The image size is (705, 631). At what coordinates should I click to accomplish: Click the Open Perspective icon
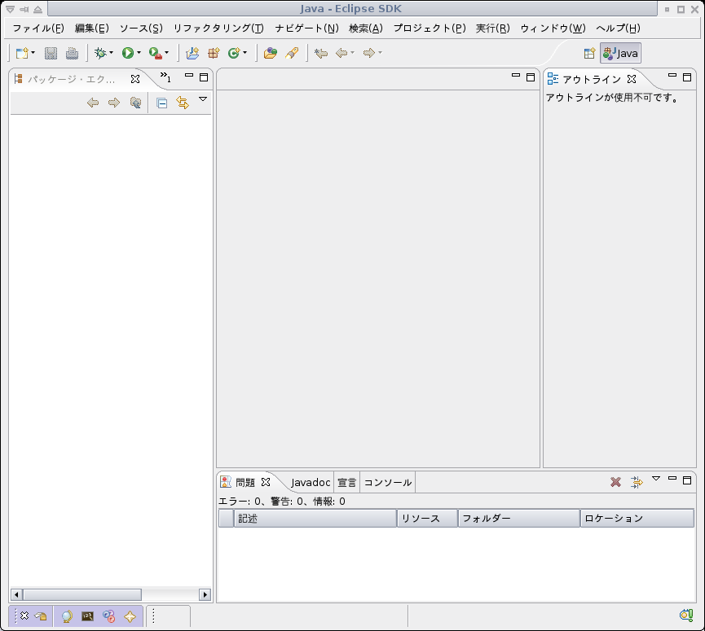(589, 54)
